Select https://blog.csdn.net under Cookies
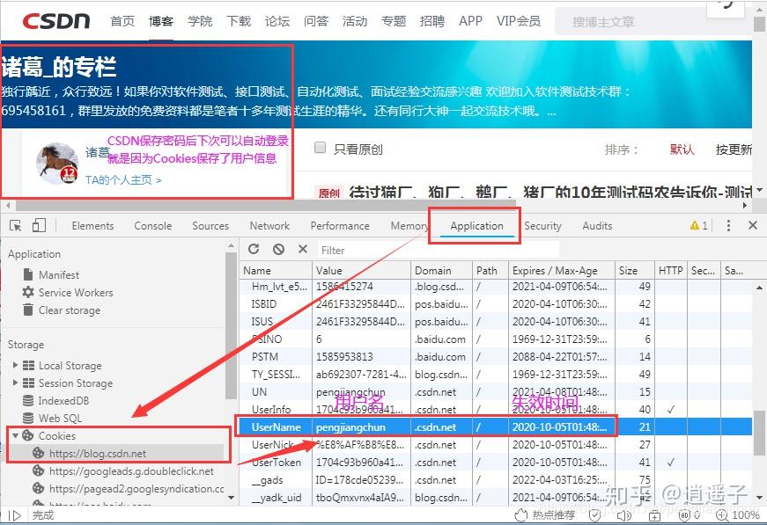Screen dimensions: 767x525 coord(98,453)
